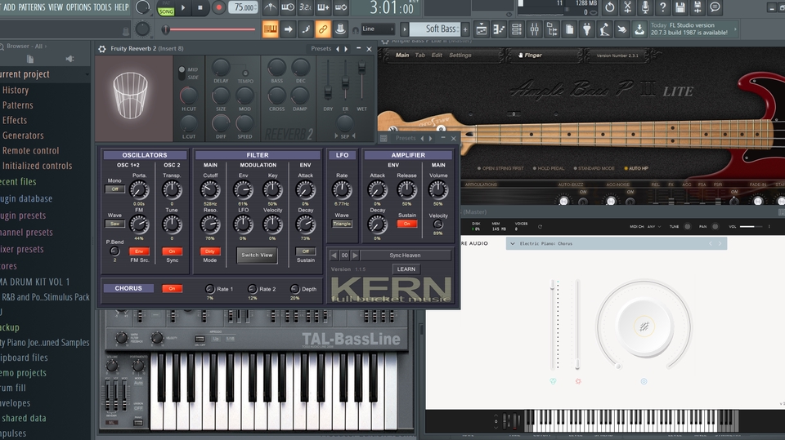Click the knob-shaped toolbar icon
Viewport: 785px width, 440px height.
click(x=340, y=29)
